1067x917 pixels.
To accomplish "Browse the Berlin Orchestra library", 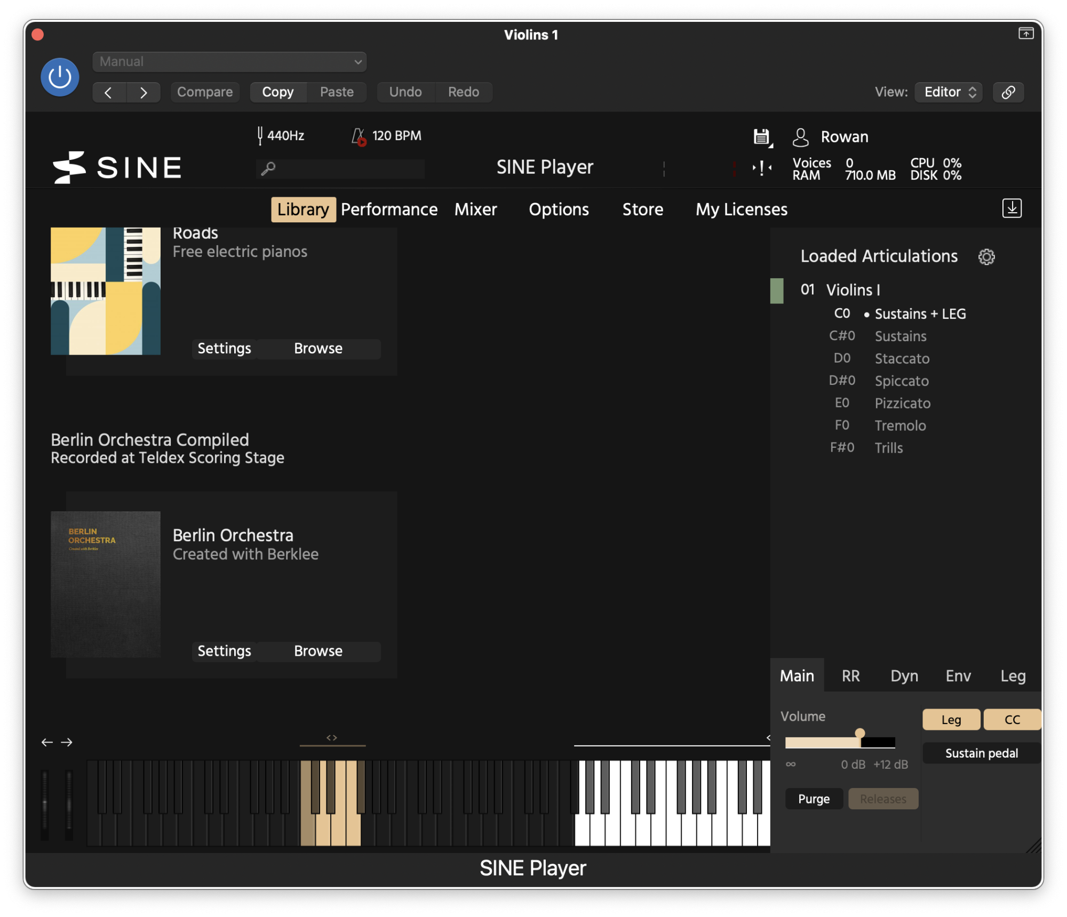I will [318, 651].
